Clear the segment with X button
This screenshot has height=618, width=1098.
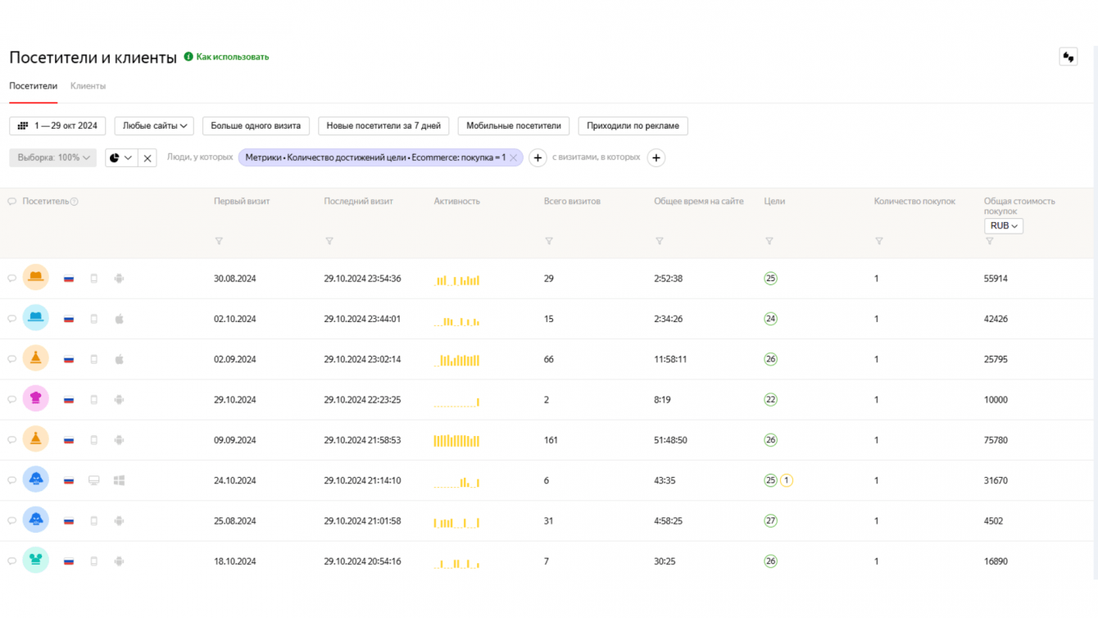pyautogui.click(x=147, y=158)
